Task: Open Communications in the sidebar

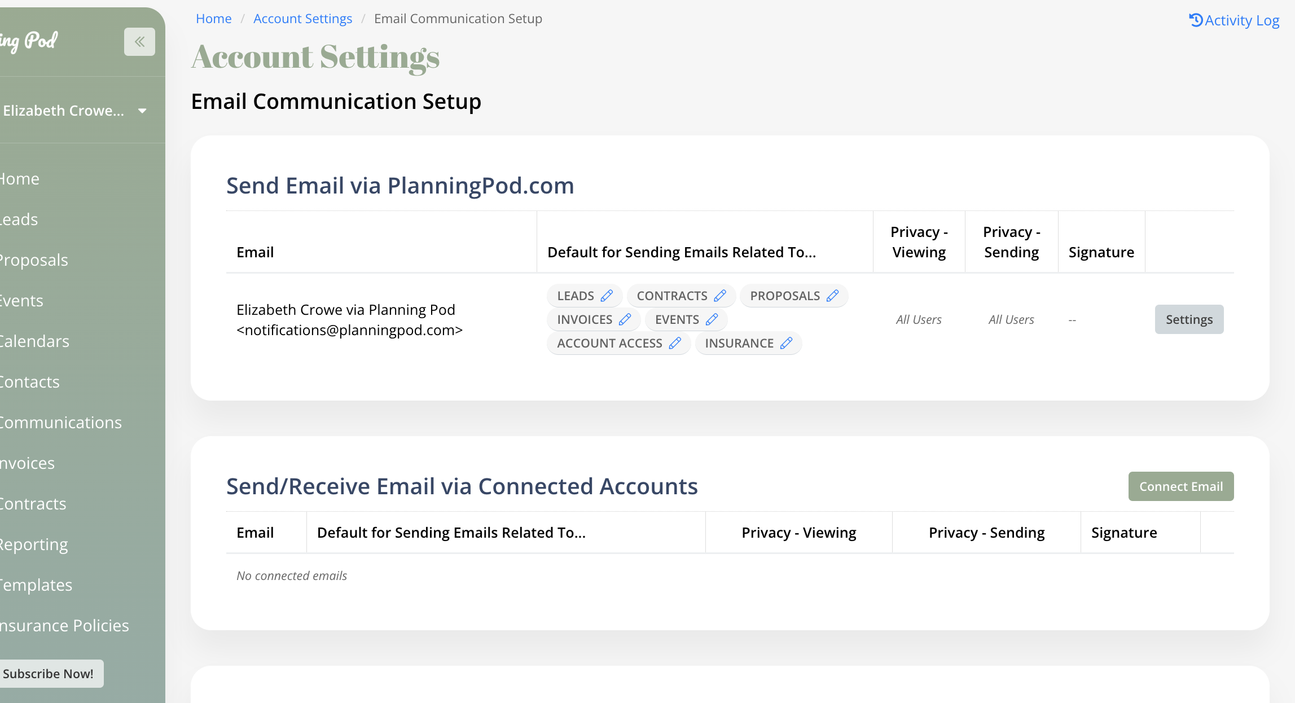Action: (60, 423)
